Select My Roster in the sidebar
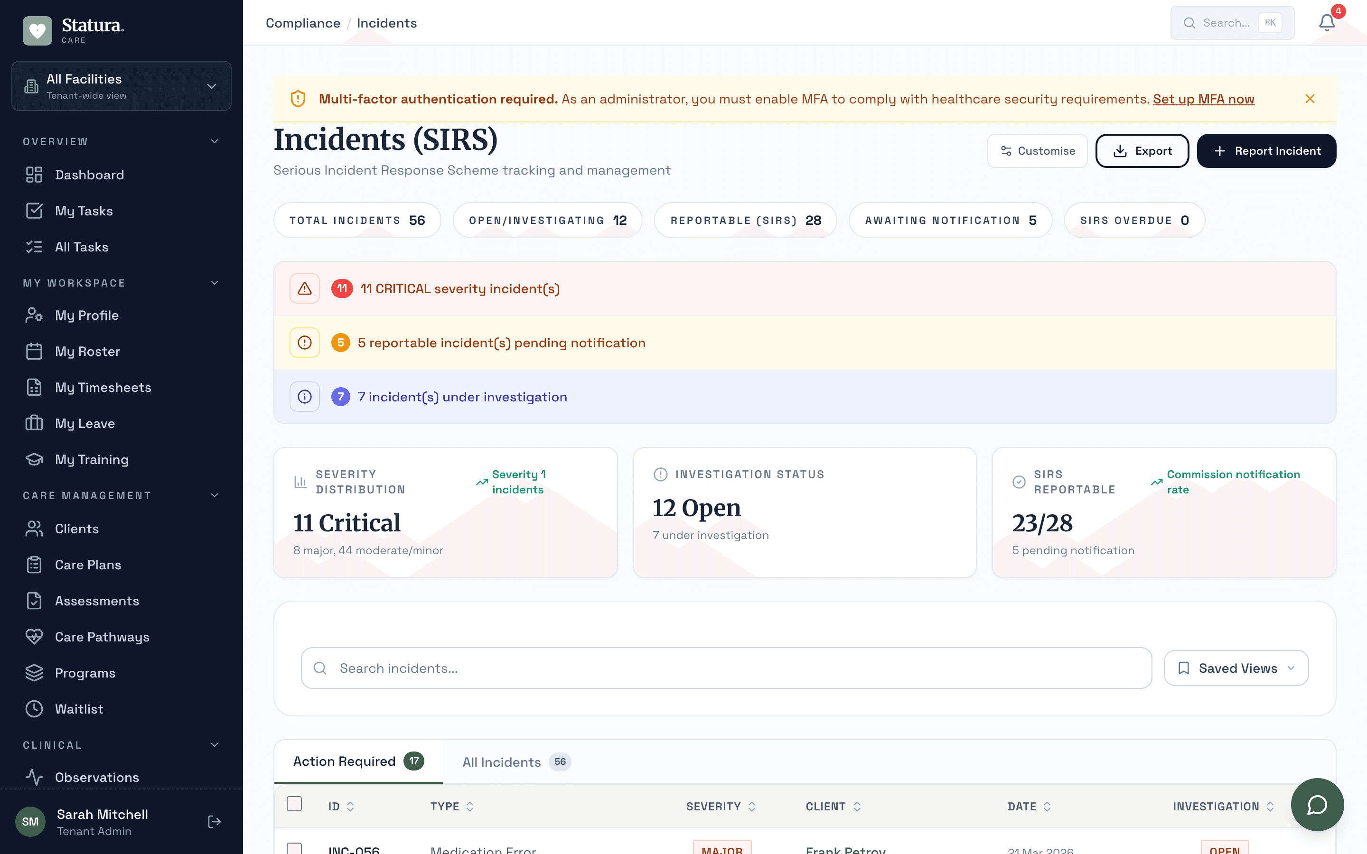 pos(87,351)
